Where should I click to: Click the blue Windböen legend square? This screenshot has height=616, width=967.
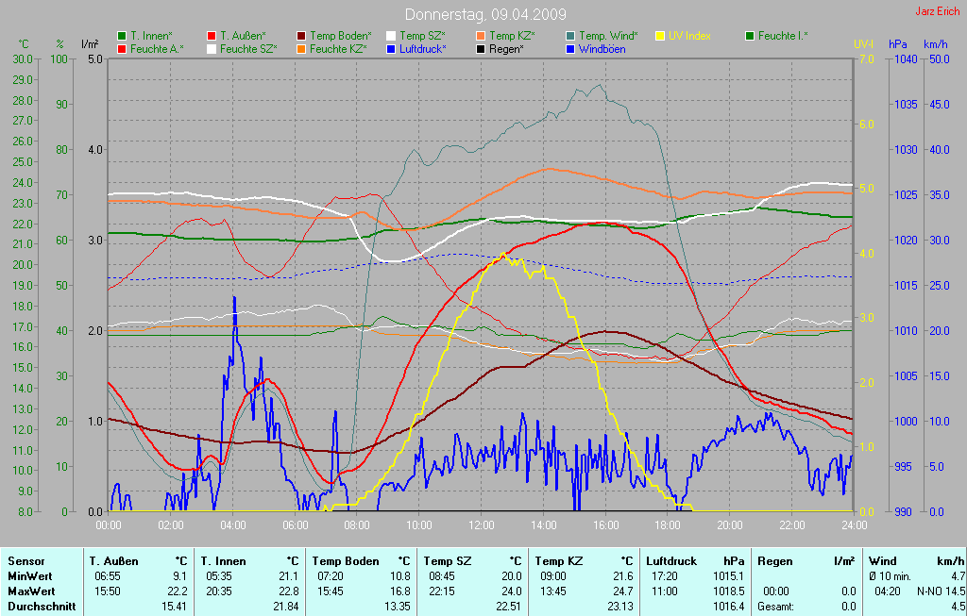coord(570,48)
